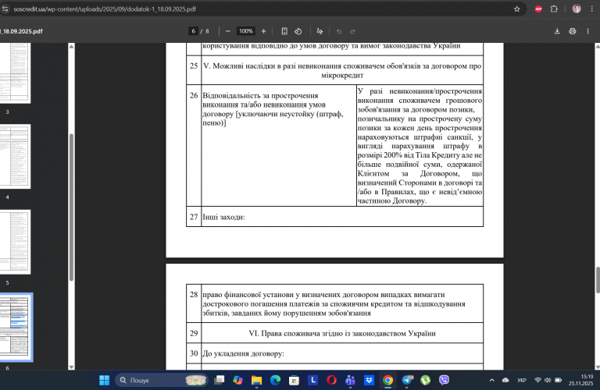The image size is (600, 390).
Task: Download the PDF file
Action: click(x=557, y=31)
